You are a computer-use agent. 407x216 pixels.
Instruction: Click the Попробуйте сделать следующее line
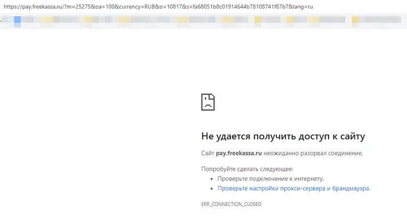(x=247, y=169)
